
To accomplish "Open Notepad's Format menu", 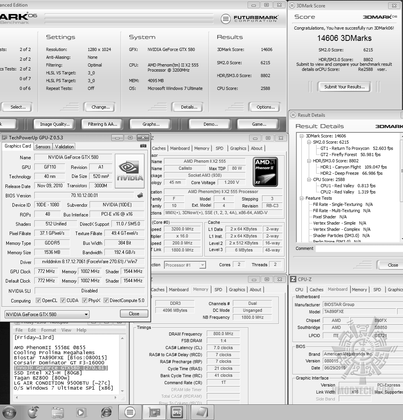I will (x=49, y=330).
